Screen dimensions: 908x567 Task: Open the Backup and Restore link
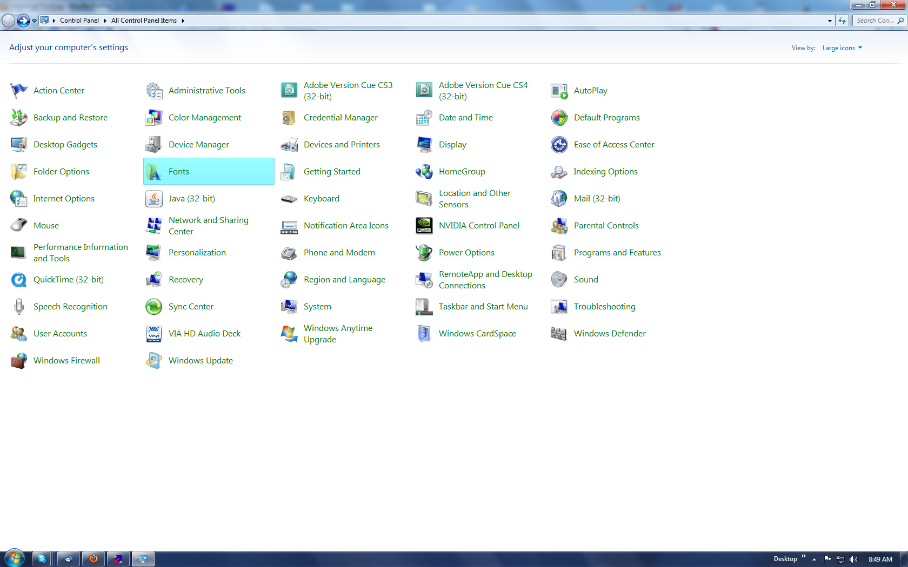(x=70, y=117)
